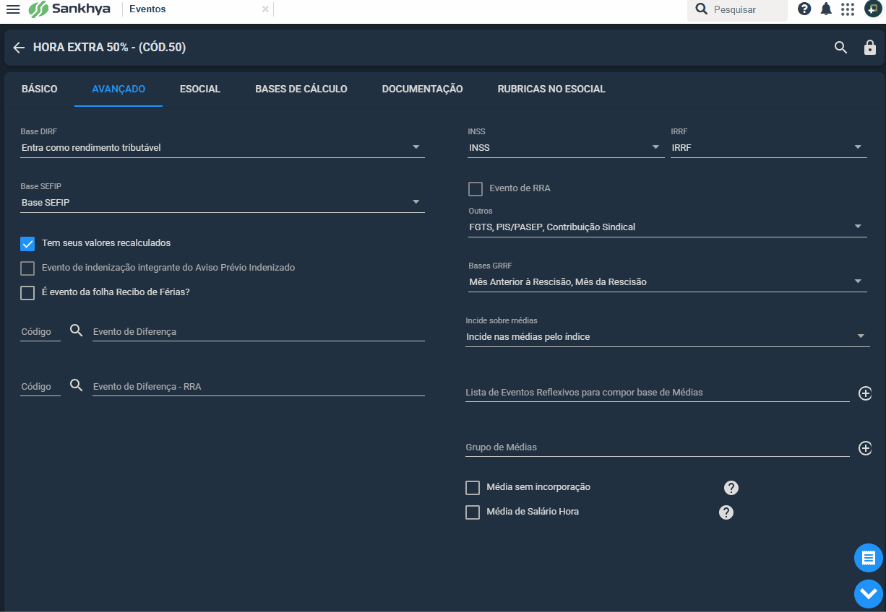
Task: Expand the Base DIRF dropdown
Action: [x=223, y=147]
